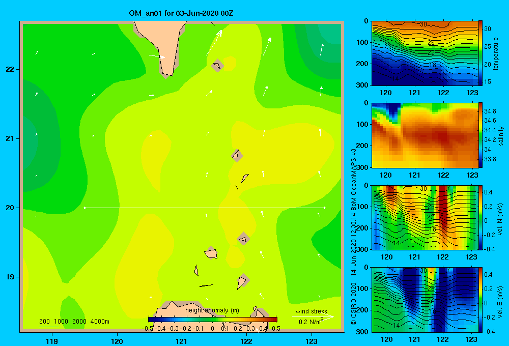The height and width of the screenshot is (346, 509).
Task: Click the "34.8" tick on salinity scale
Action: [490, 111]
